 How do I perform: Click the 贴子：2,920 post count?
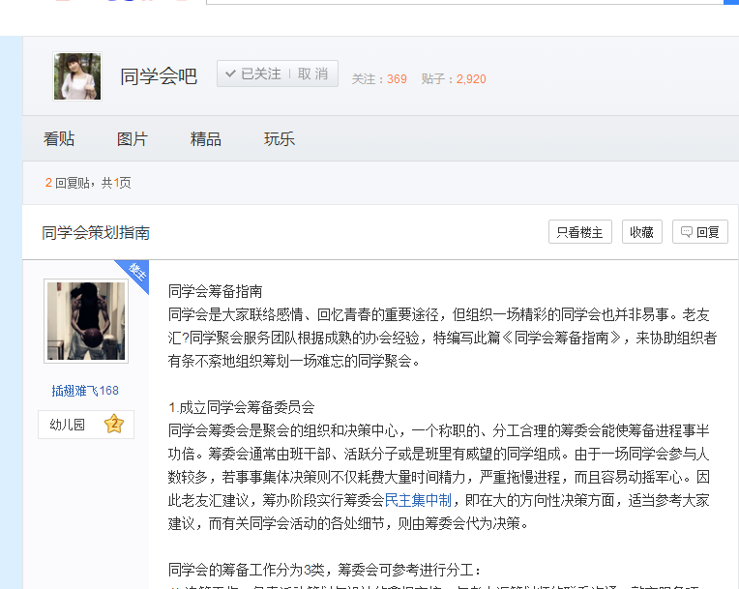454,78
